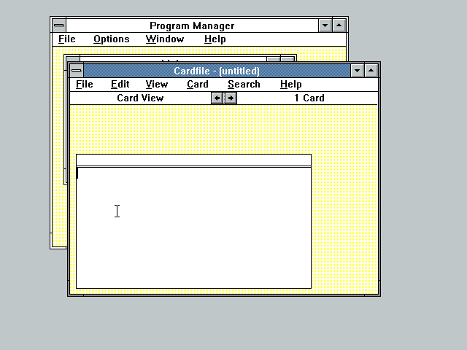This screenshot has width=467, height=350.
Task: Open the Program Manager File menu
Action: tap(66, 39)
